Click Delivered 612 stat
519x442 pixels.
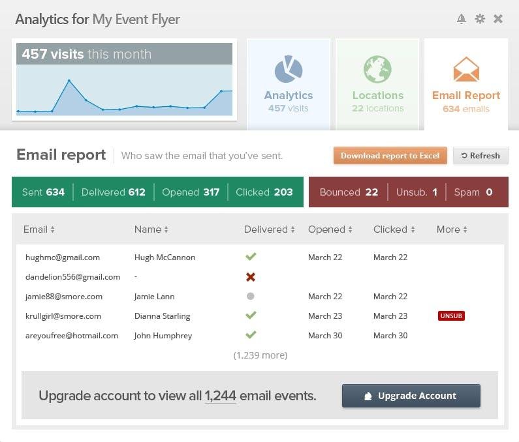pyautogui.click(x=113, y=192)
